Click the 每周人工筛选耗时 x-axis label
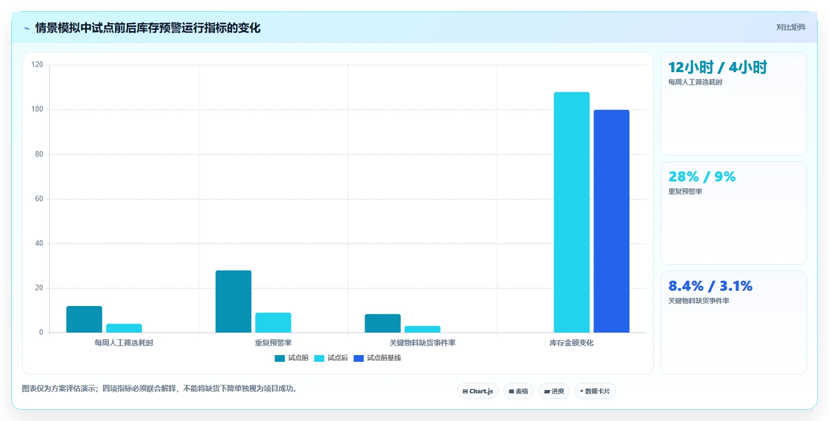829x421 pixels. (124, 343)
